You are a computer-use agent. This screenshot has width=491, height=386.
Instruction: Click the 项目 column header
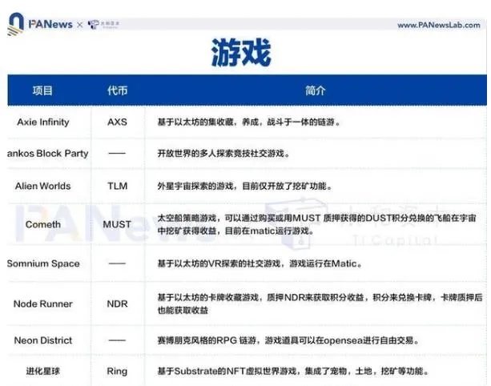click(x=42, y=90)
